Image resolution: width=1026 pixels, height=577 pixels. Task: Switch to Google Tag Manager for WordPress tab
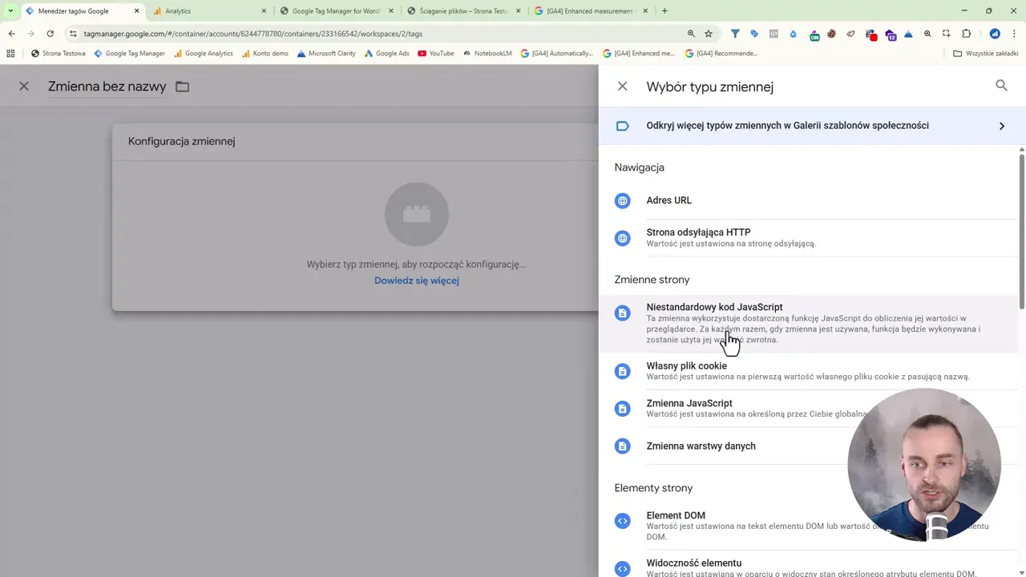pos(336,11)
